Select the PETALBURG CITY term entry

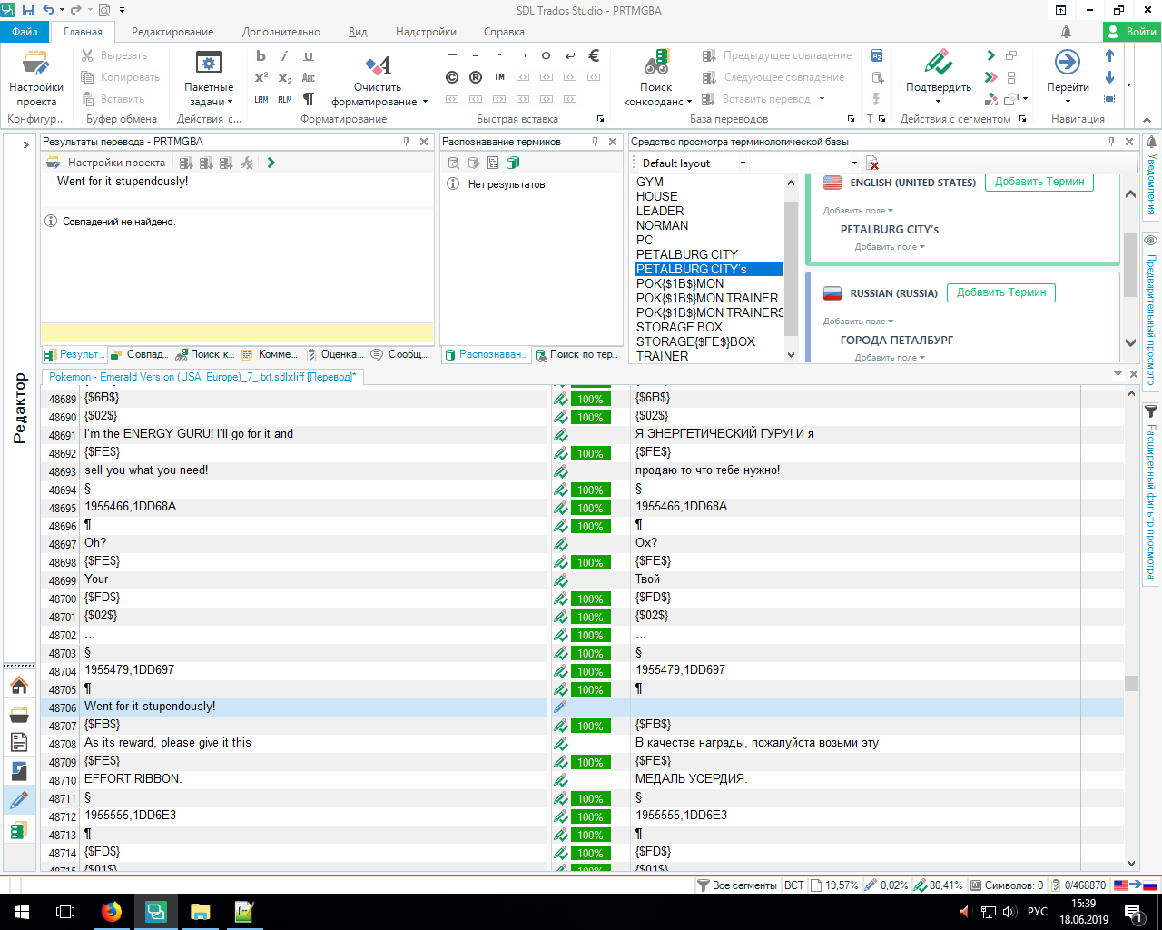coord(686,254)
